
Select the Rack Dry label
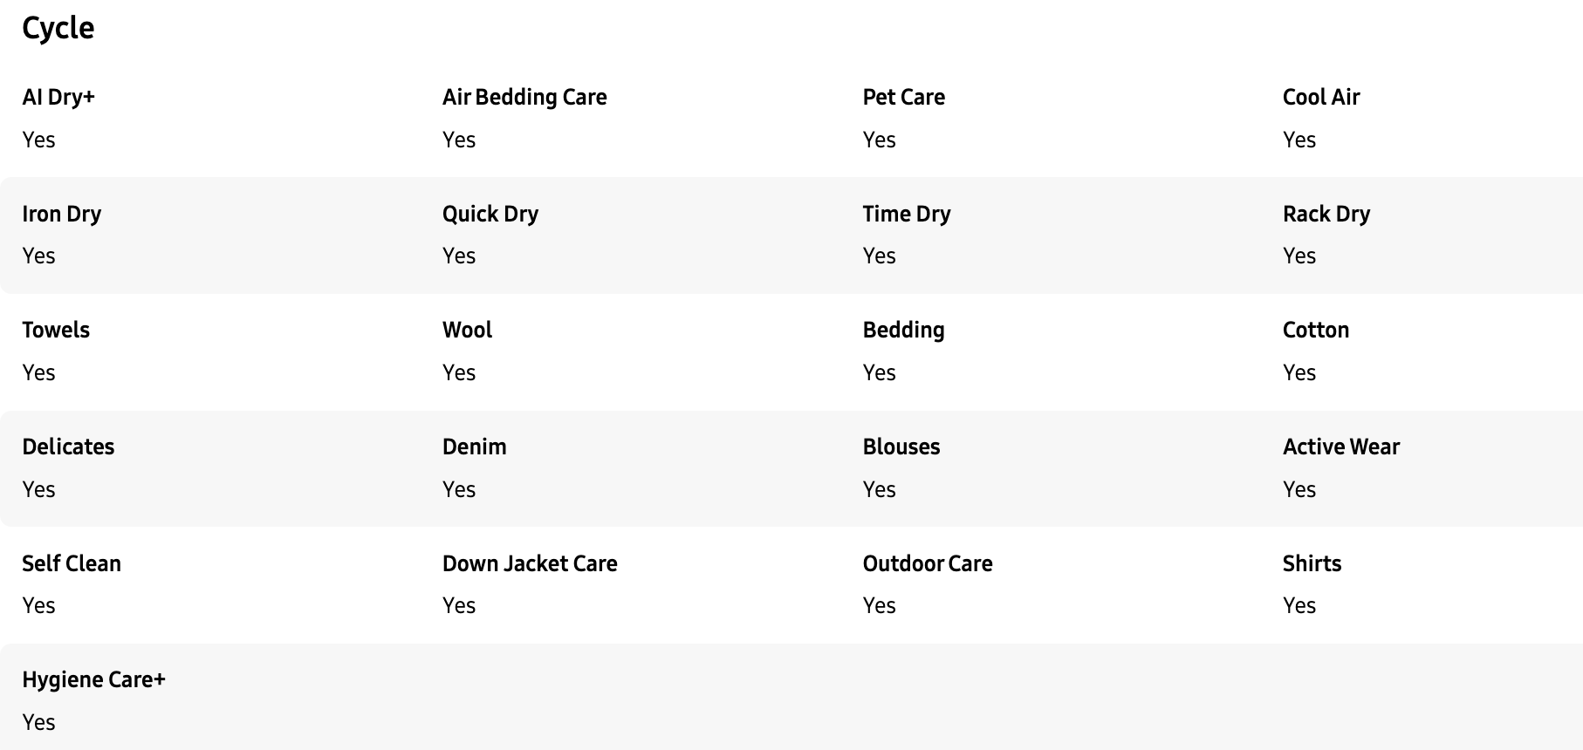[1326, 215]
